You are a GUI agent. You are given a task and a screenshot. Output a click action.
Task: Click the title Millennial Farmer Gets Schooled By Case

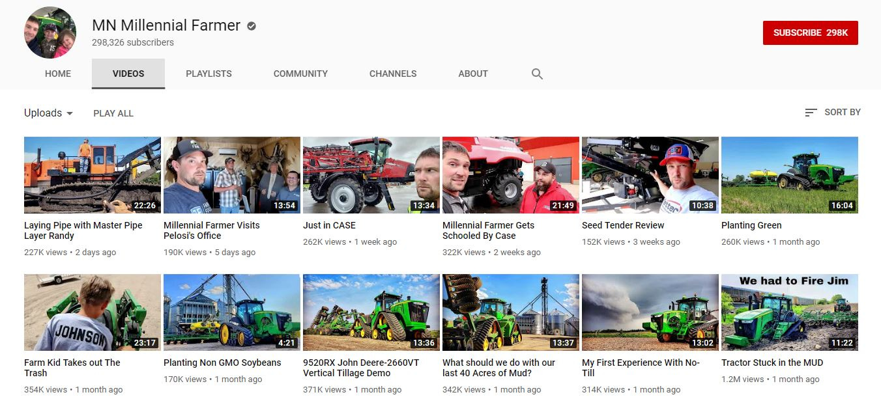(489, 230)
